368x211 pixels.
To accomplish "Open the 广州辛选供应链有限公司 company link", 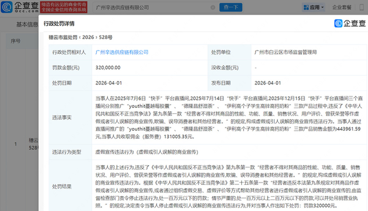I will pyautogui.click(x=122, y=52).
